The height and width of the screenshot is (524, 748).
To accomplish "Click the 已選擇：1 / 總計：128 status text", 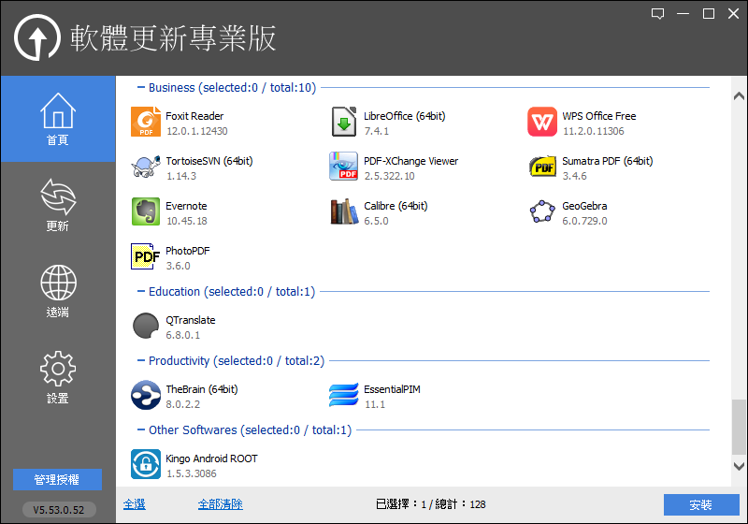I will 431,504.
